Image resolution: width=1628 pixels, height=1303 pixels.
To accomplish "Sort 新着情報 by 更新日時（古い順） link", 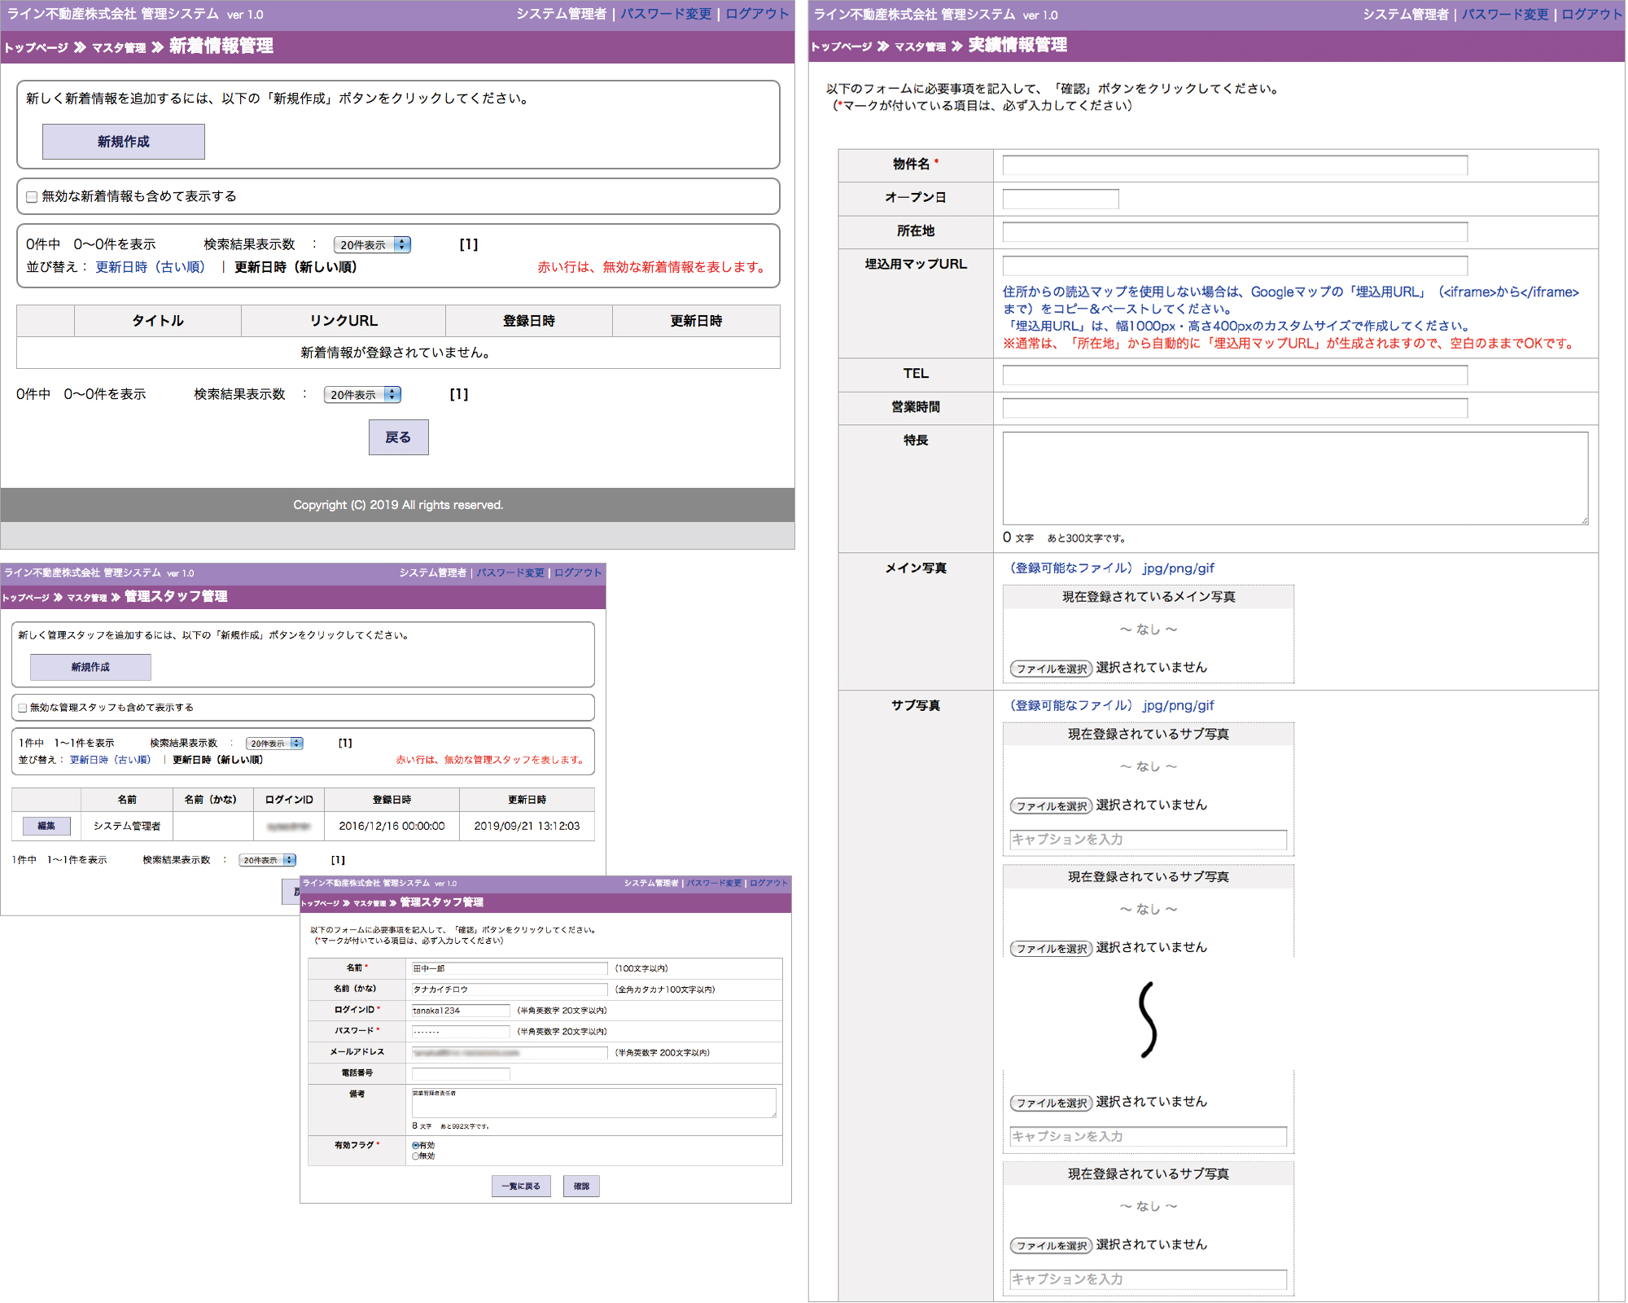I will tap(150, 267).
